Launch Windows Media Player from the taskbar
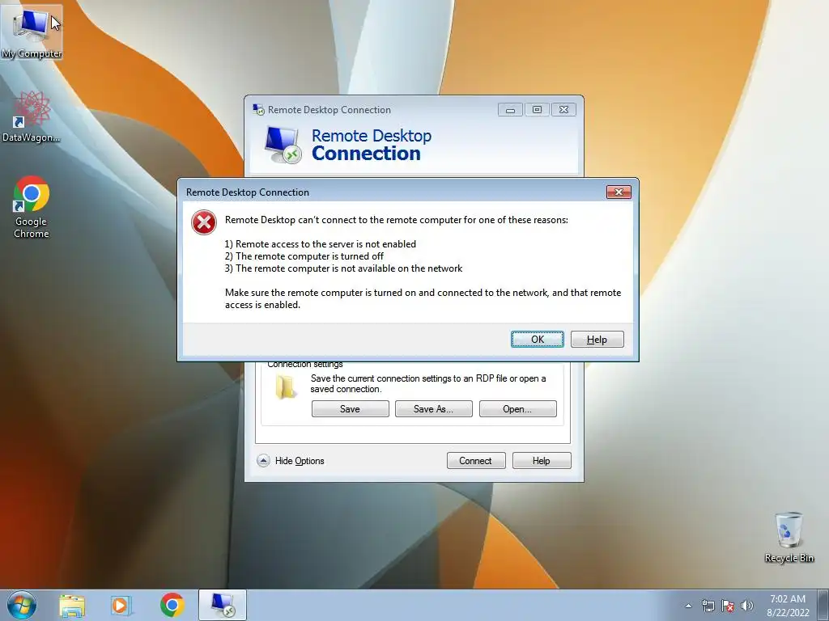This screenshot has height=621, width=829. 121,606
